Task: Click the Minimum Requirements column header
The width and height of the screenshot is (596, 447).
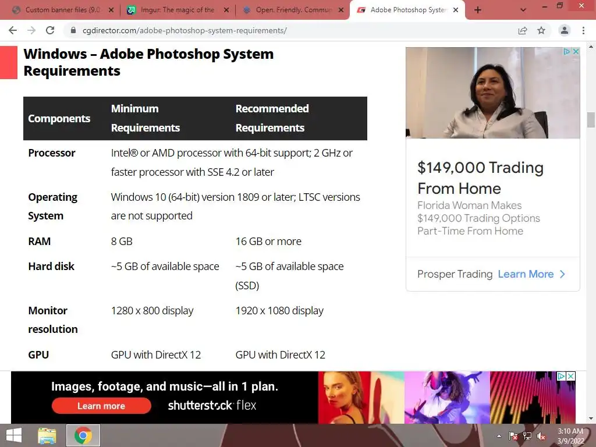Action: [x=145, y=118]
